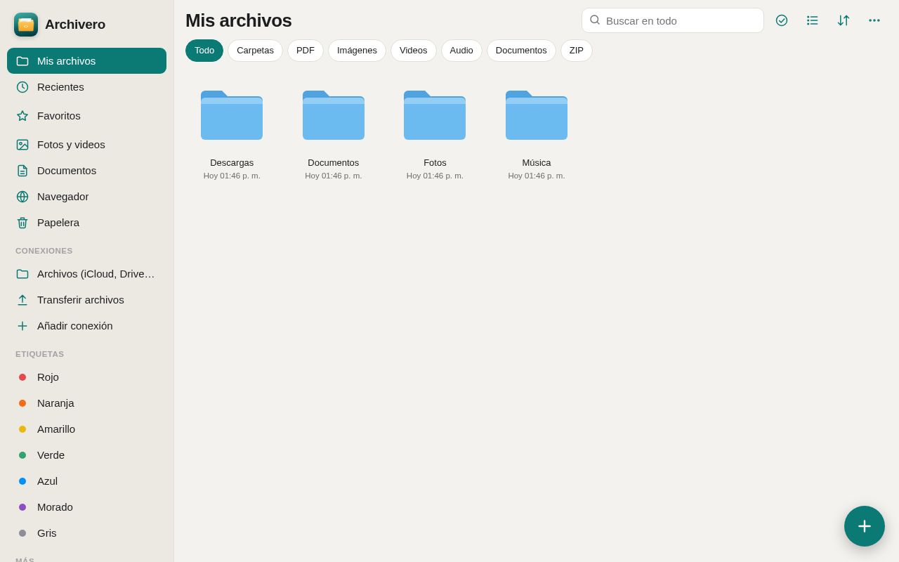Open Favoritos in the sidebar
The image size is (899, 562).
pos(86,116)
